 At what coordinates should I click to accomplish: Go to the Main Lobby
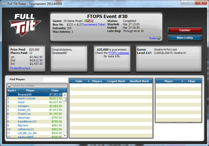185,38
